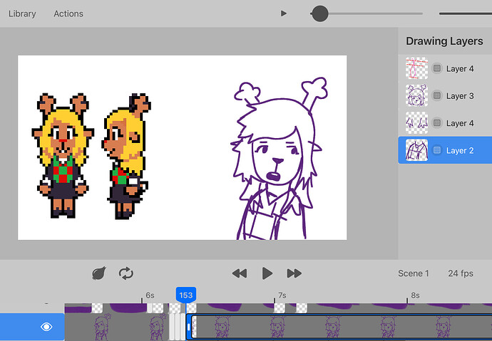Click the Layer 2 label
The width and height of the screenshot is (492, 341).
pos(460,151)
